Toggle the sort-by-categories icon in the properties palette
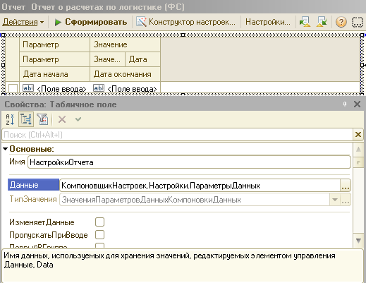This screenshot has width=366, height=283. tap(26, 119)
